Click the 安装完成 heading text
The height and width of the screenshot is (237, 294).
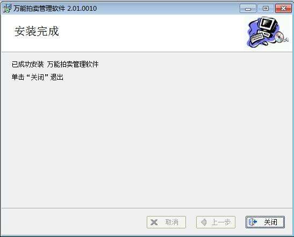[37, 31]
